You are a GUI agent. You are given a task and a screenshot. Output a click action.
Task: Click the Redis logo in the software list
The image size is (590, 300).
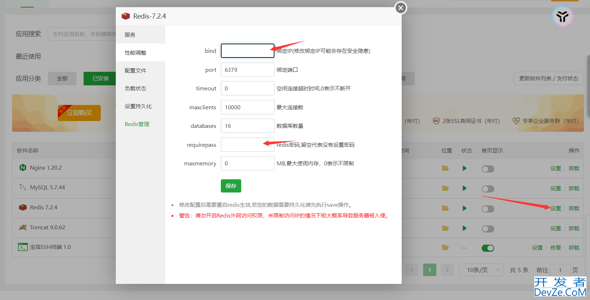23,207
